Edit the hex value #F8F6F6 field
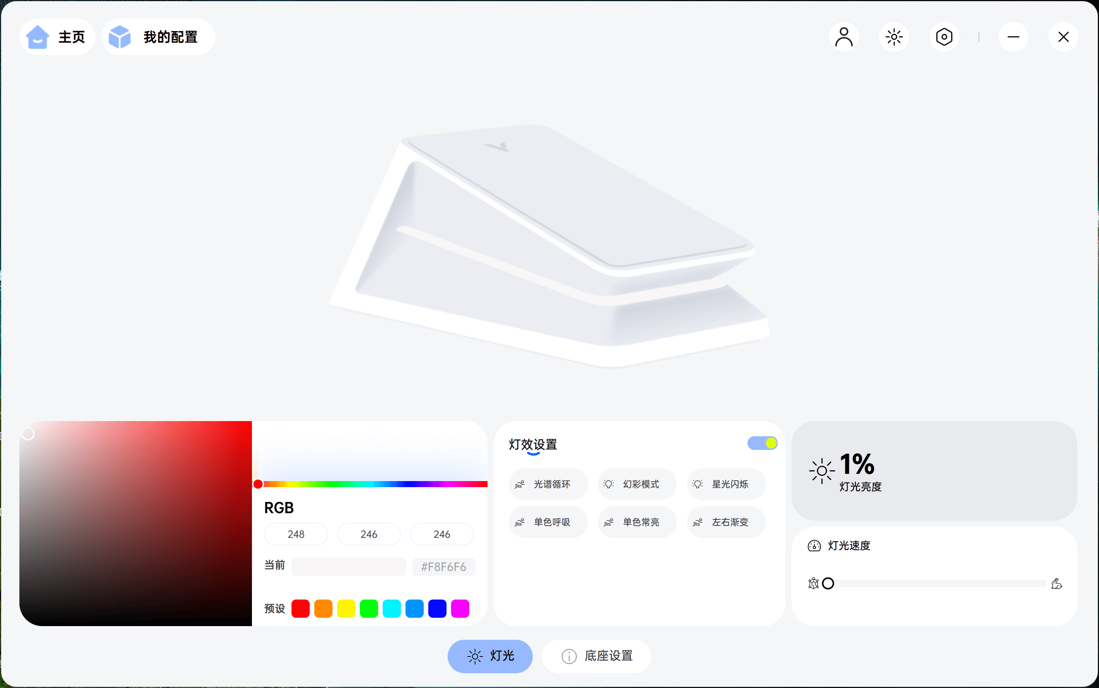Screen dimensions: 1099x688 pos(443,566)
